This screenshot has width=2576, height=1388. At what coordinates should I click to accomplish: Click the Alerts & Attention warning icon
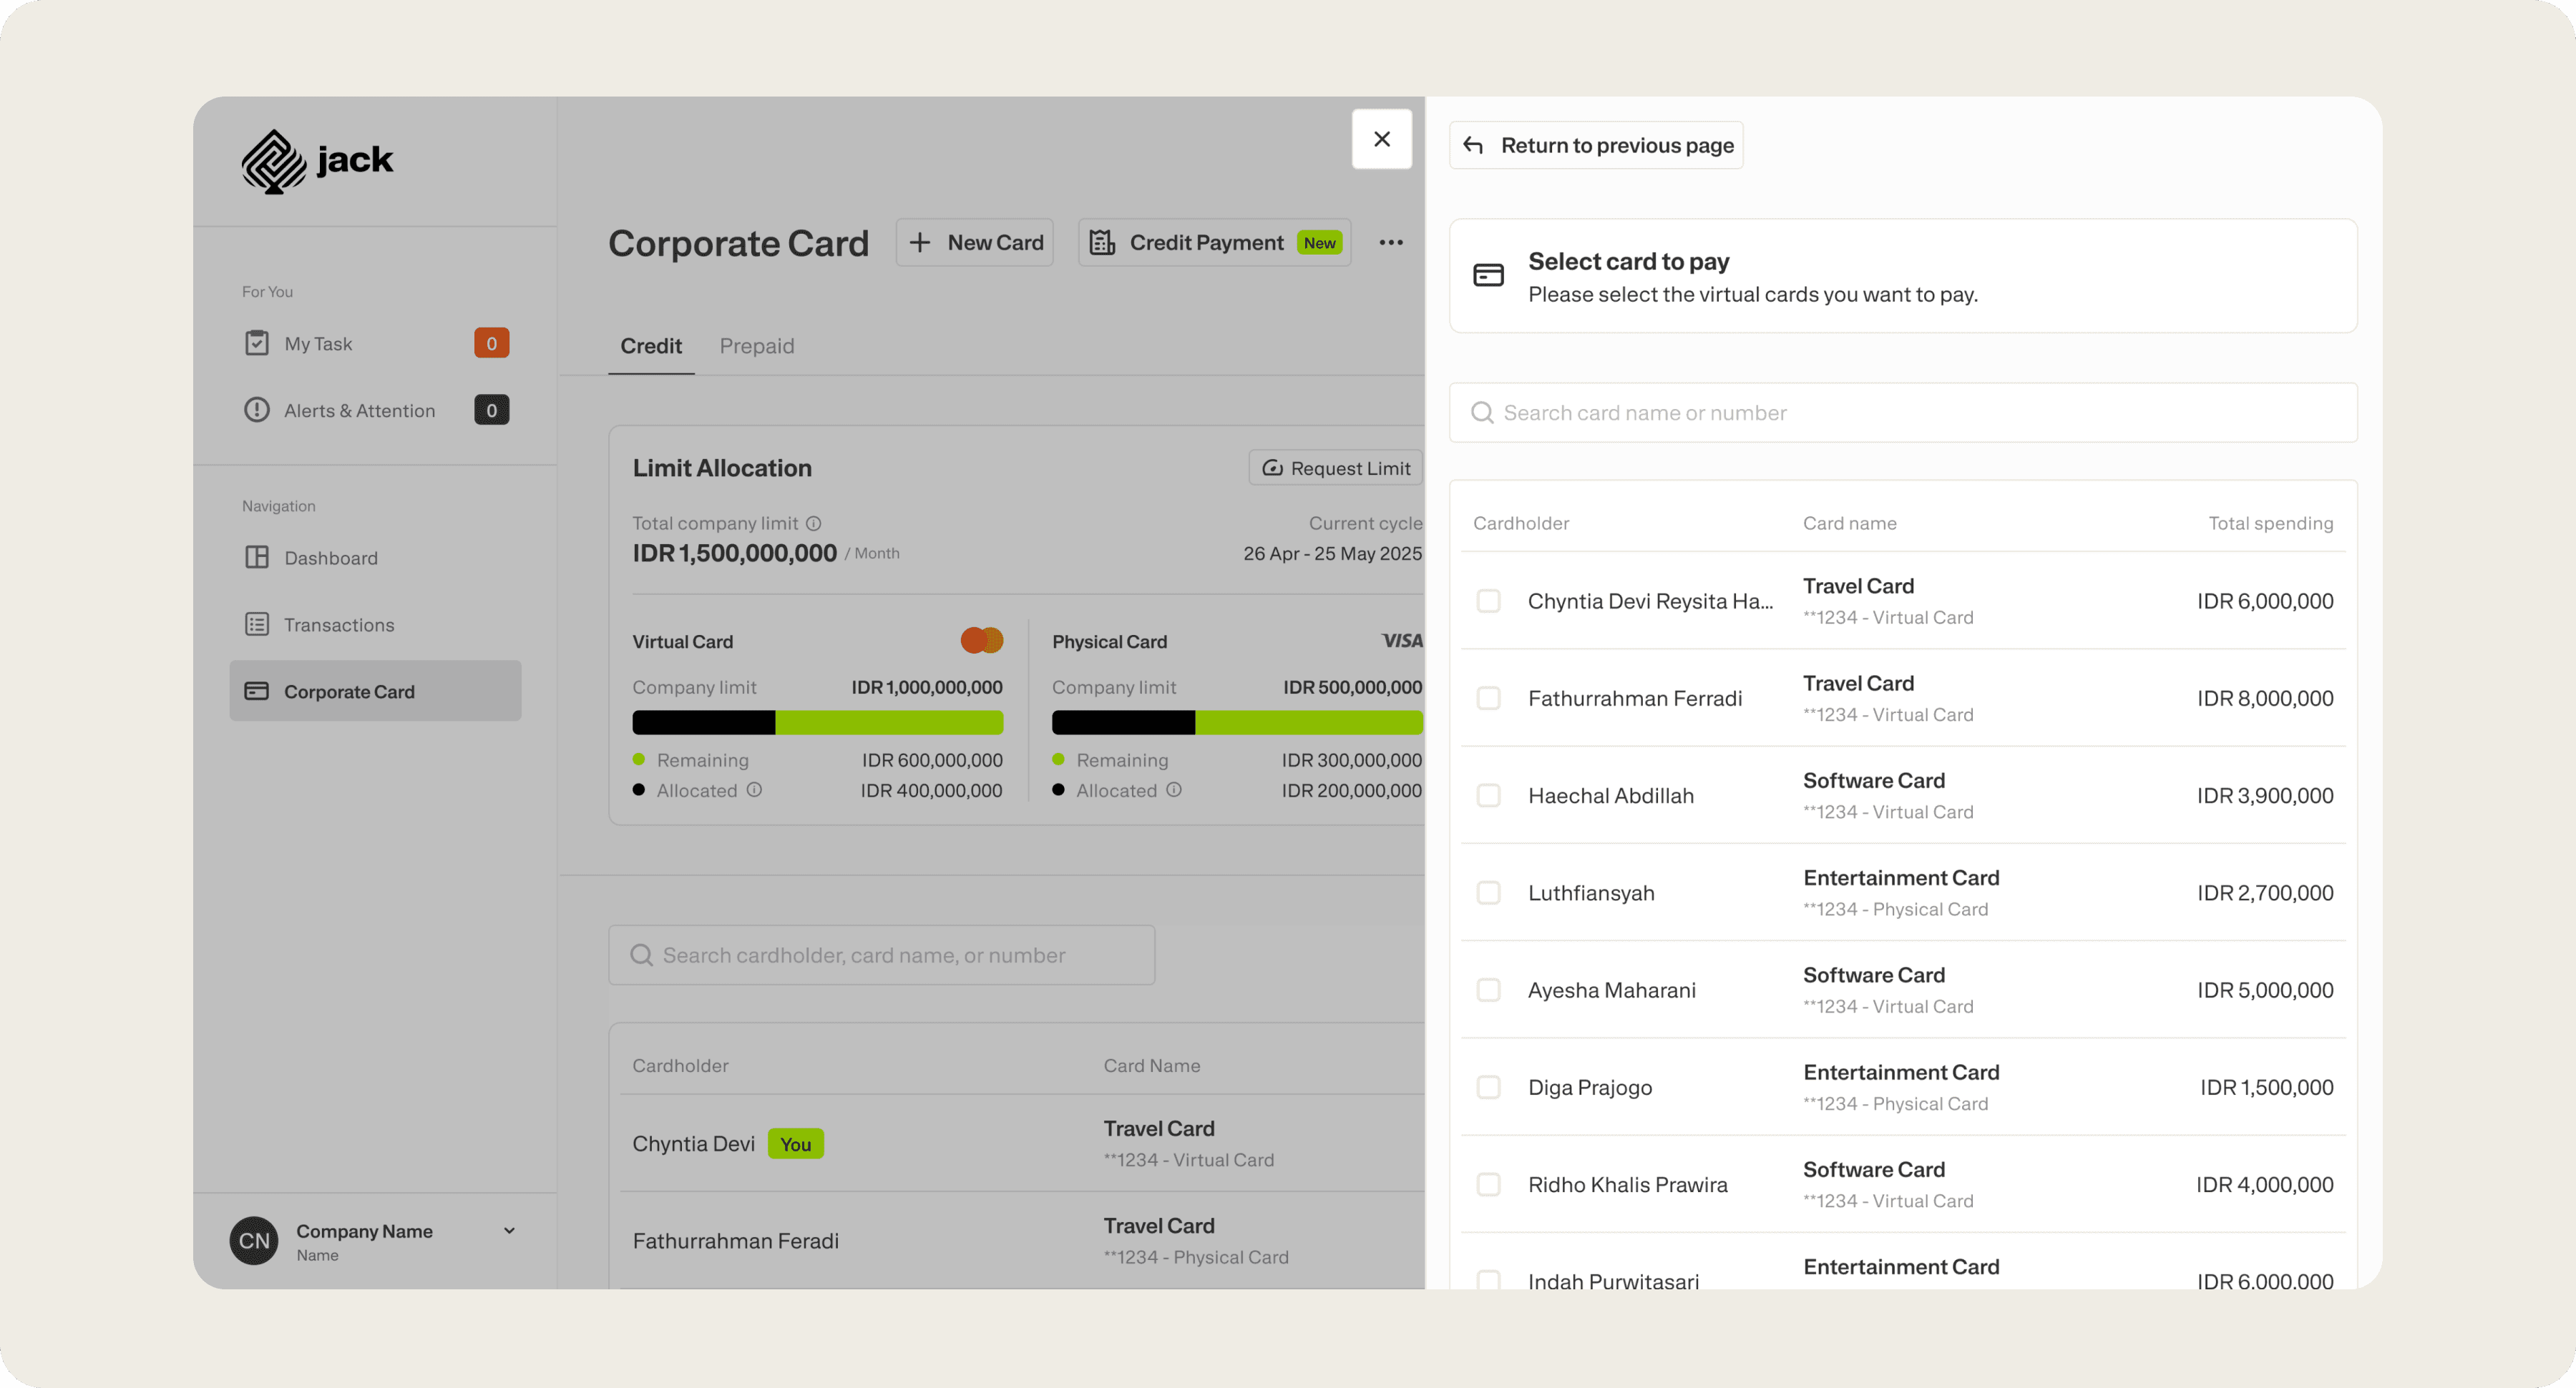point(257,410)
